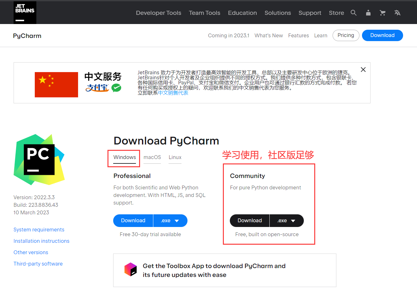This screenshot has height=294, width=417.
Task: Select the Windows tab
Action: 125,157
